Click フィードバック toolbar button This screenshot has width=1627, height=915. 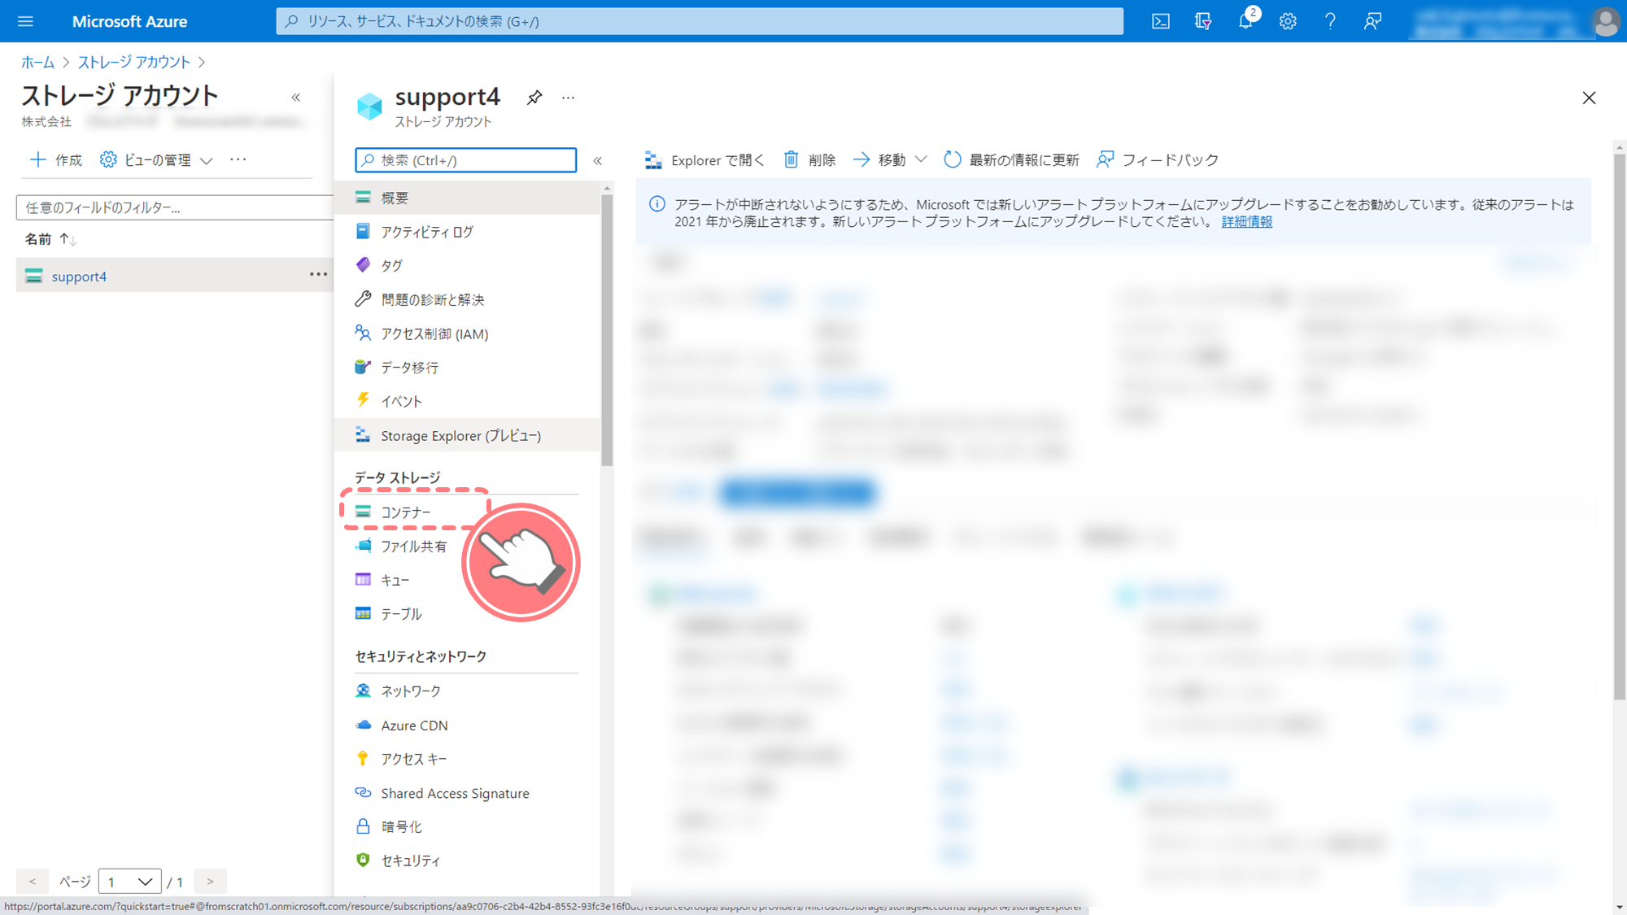(x=1158, y=160)
